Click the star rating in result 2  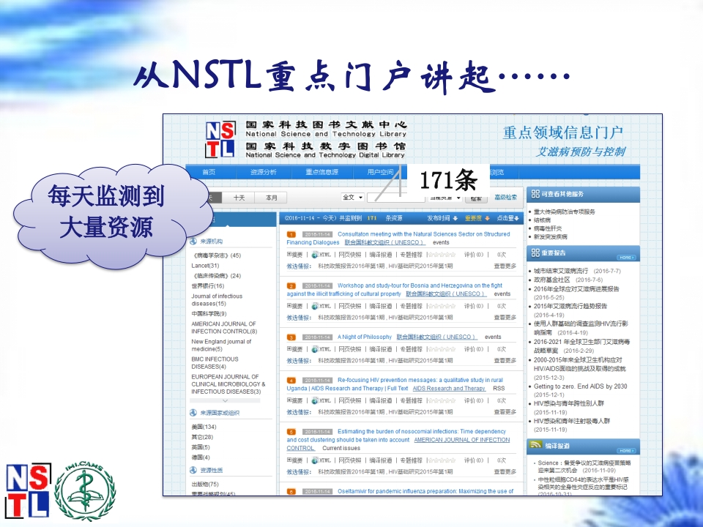click(441, 306)
